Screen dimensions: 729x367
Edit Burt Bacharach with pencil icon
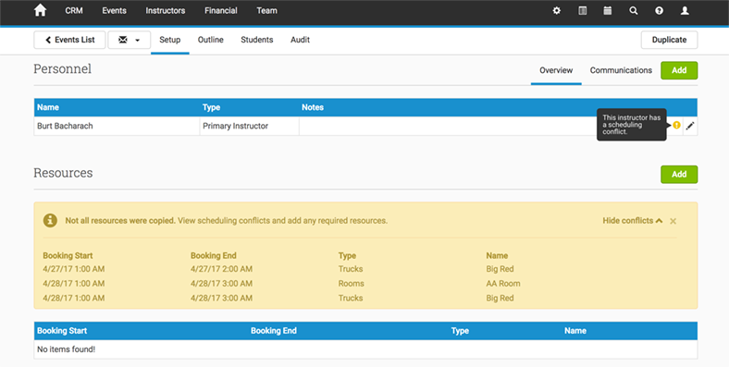pyautogui.click(x=690, y=126)
